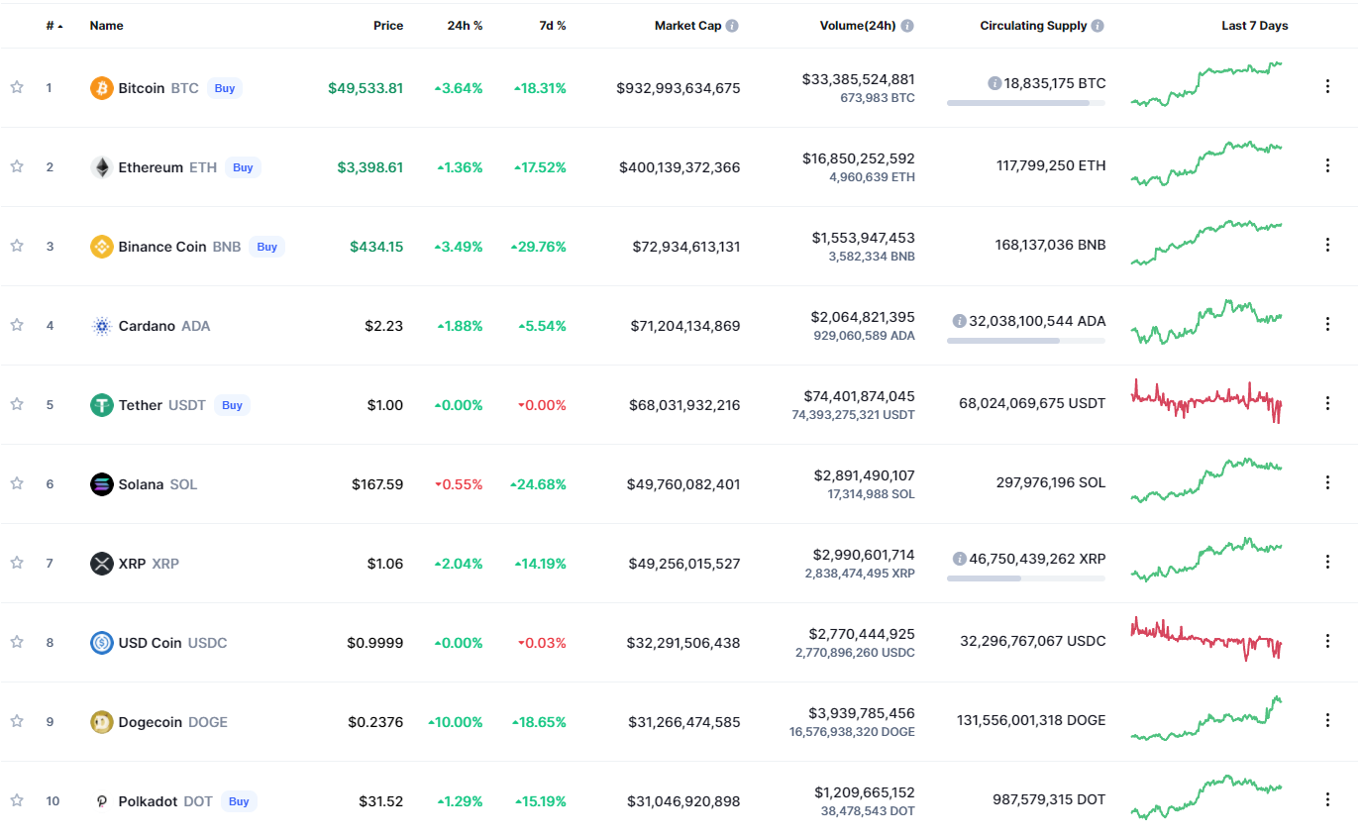
Task: Click the Solana logo icon
Action: (x=101, y=484)
